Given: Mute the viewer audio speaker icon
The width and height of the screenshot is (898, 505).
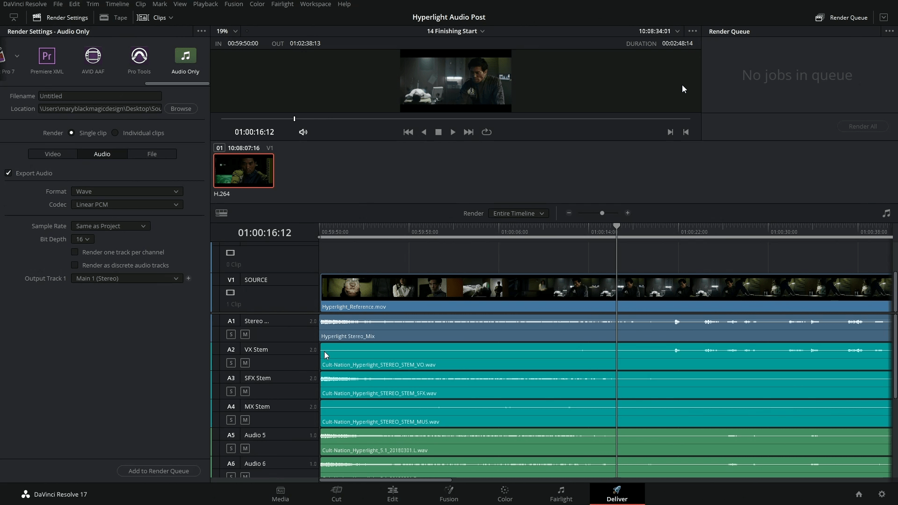Looking at the screenshot, I should (303, 132).
